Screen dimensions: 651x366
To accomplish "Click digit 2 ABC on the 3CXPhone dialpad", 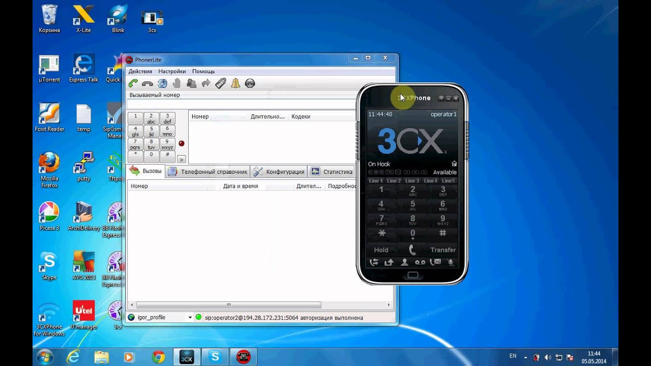I will [x=412, y=191].
